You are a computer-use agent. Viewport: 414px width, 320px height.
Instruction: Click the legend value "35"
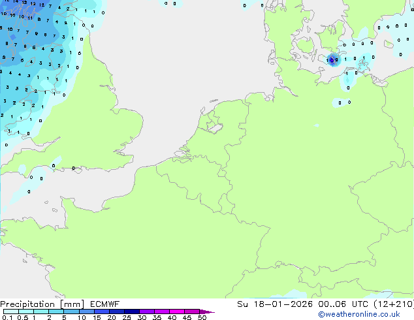[157, 317]
